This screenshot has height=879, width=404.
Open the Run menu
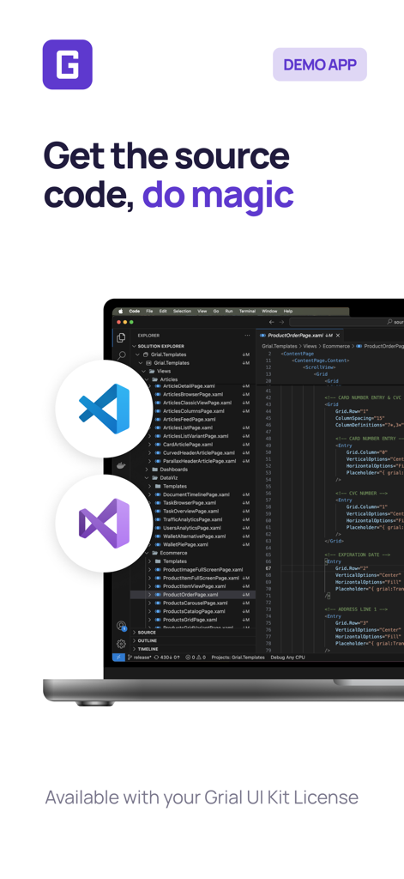click(x=229, y=311)
